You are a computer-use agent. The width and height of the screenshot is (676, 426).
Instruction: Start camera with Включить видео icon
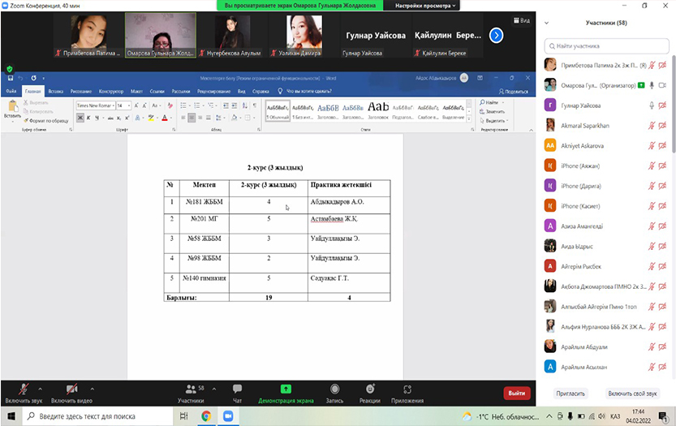[x=71, y=389]
